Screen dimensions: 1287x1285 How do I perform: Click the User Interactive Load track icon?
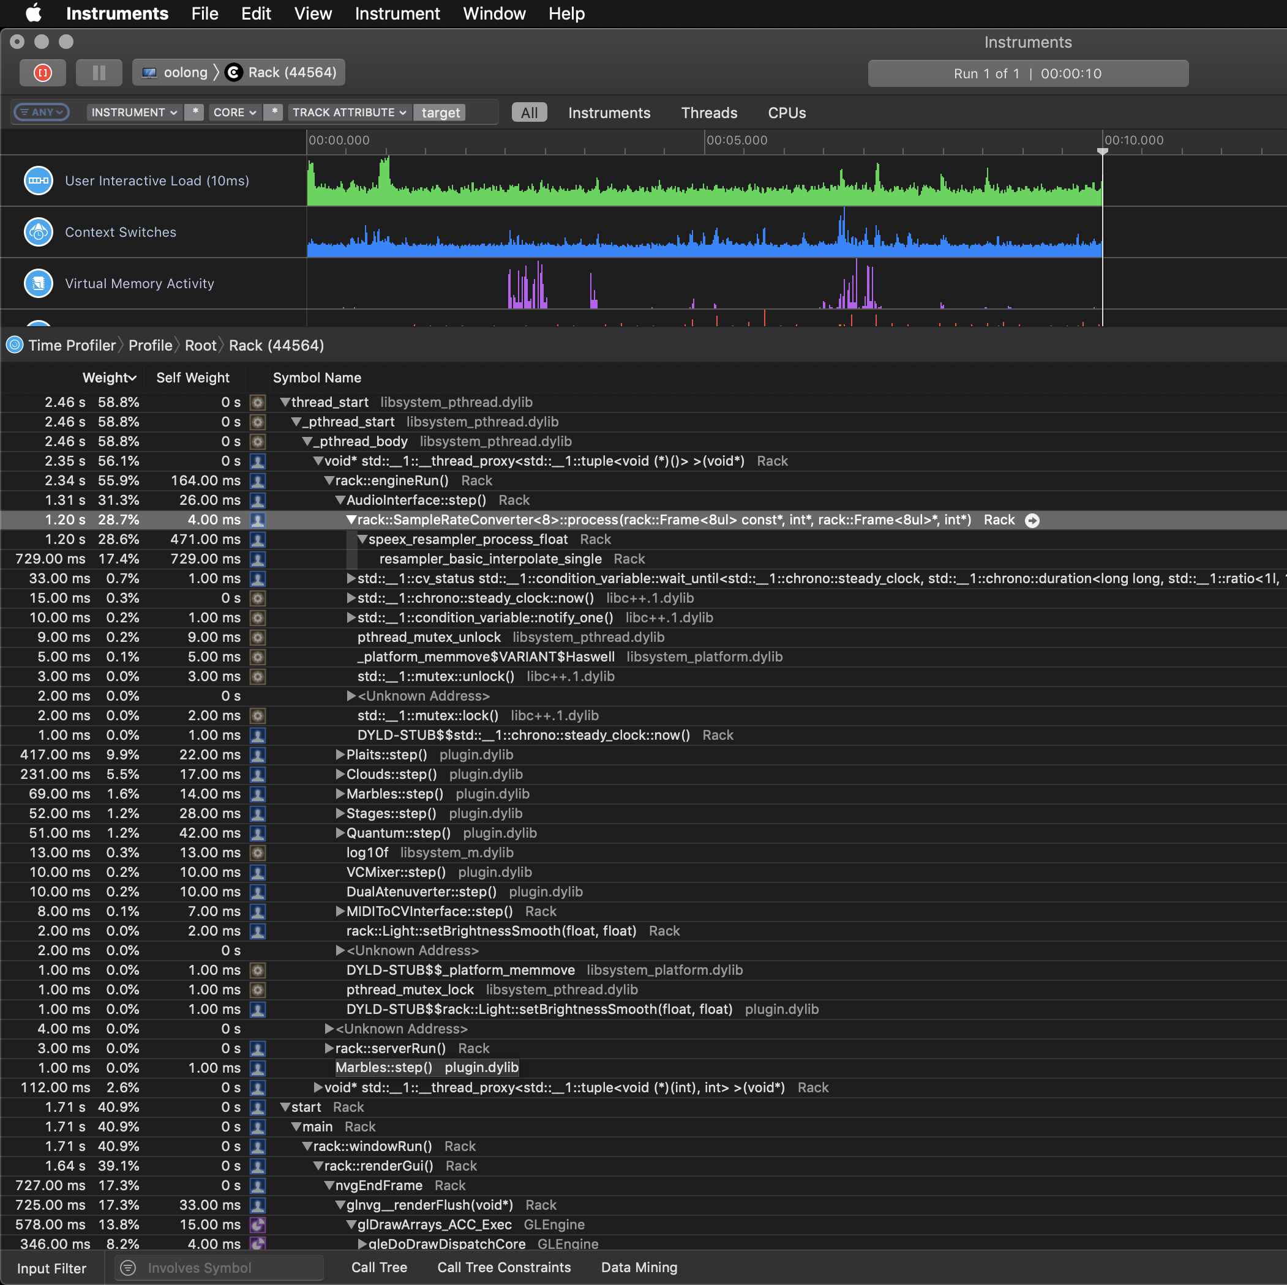tap(39, 181)
